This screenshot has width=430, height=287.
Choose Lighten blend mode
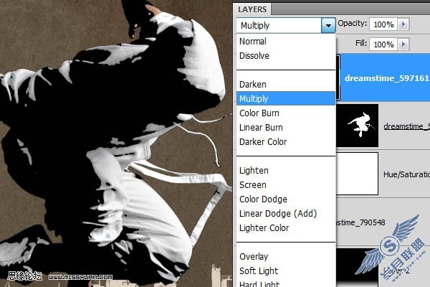pos(286,171)
